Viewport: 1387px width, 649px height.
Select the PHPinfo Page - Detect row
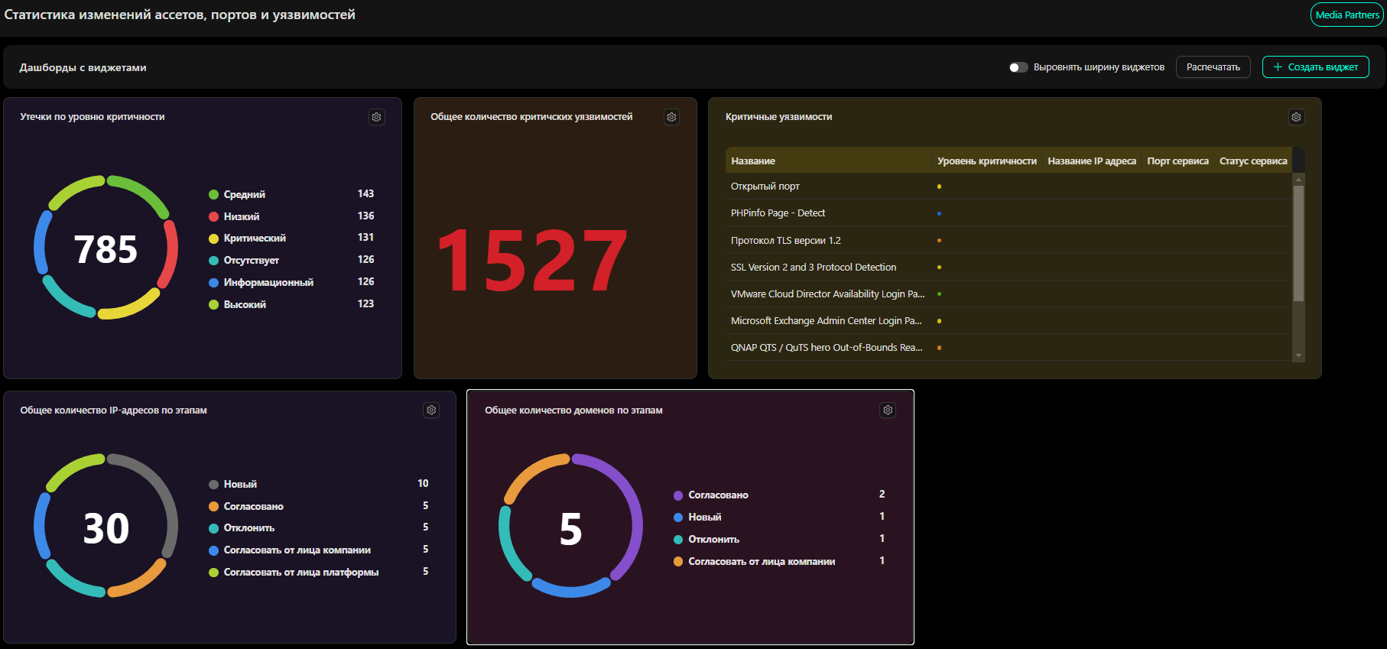point(778,213)
